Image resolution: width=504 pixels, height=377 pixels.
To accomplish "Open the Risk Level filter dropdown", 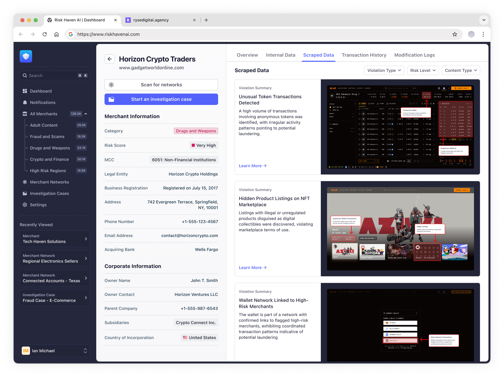I will [x=423, y=70].
